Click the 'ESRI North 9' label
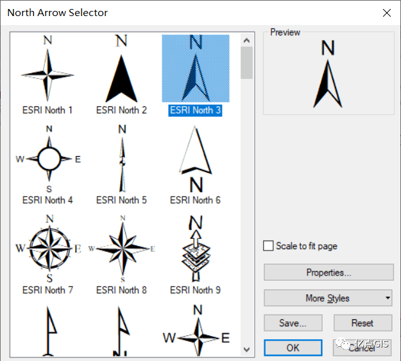The image size is (401, 361). pyautogui.click(x=195, y=290)
